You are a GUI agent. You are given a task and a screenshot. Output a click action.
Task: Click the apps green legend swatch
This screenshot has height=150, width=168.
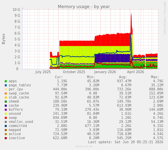coord(6,81)
